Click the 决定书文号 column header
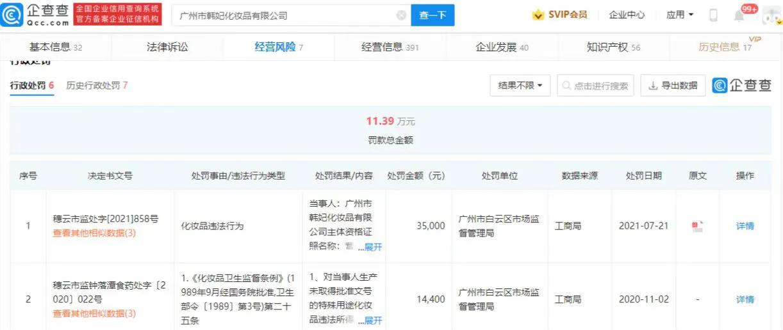783x330 pixels. pos(110,176)
